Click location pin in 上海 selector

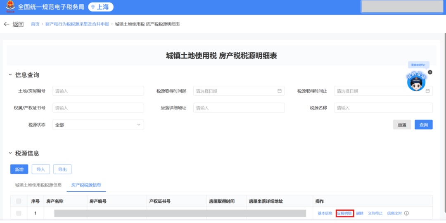click(x=93, y=7)
